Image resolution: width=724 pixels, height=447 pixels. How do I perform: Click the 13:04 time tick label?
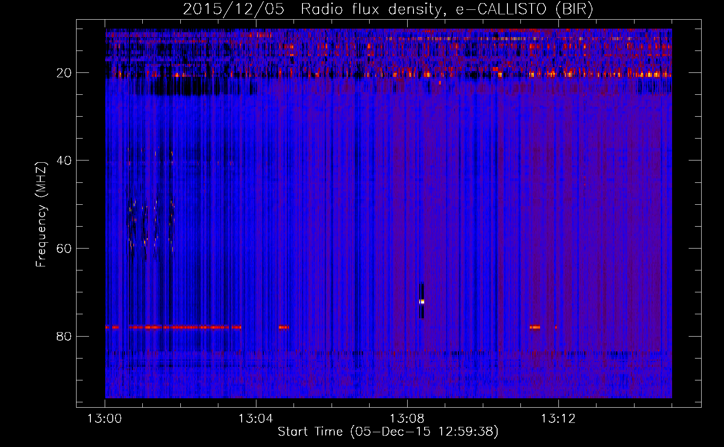point(256,419)
